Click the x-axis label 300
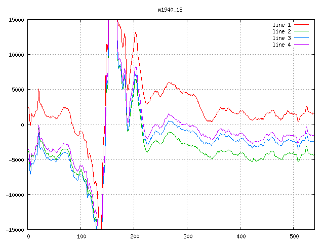Image resolution: width=324 pixels, height=243 pixels. (x=188, y=236)
